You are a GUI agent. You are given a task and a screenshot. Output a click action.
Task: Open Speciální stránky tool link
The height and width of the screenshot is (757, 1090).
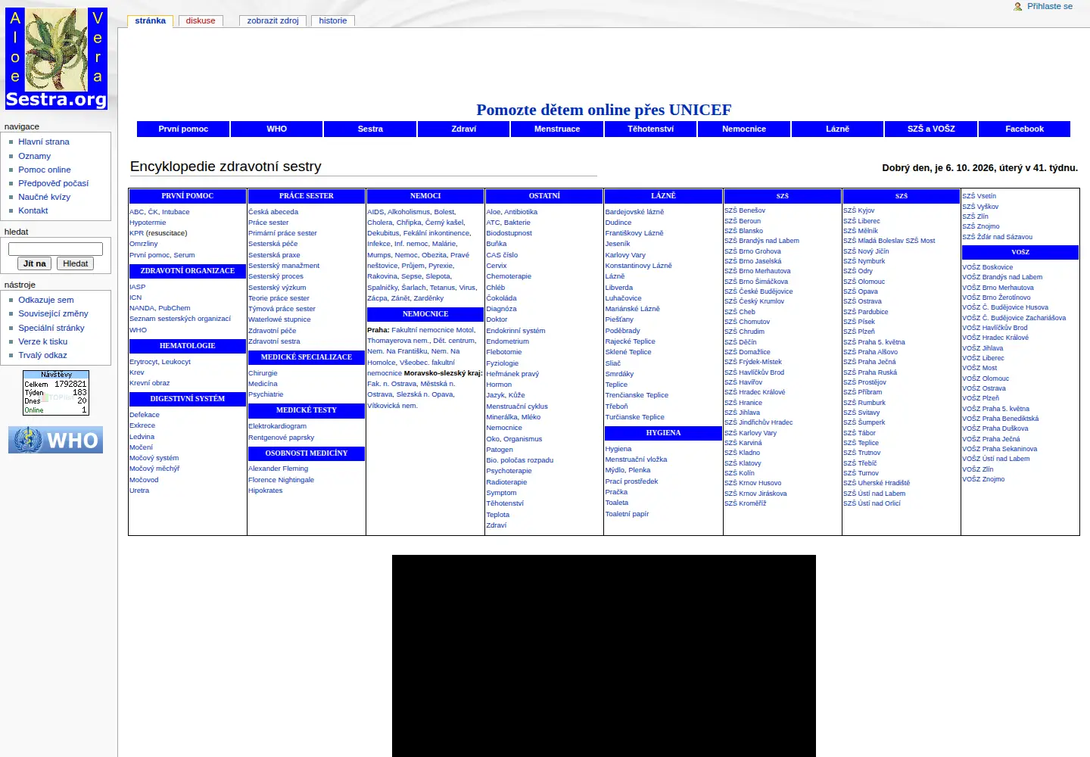51,328
